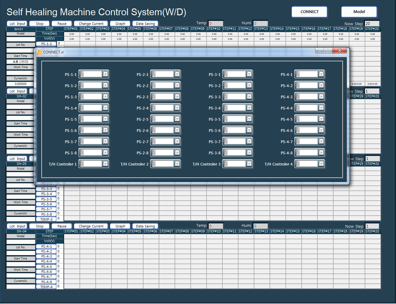Click the I/O icon in the PS-3-5 field
The image size is (396, 304).
tap(226, 119)
